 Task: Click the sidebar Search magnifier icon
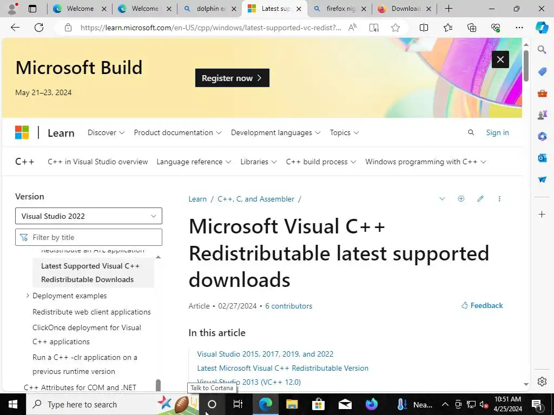[x=542, y=49]
